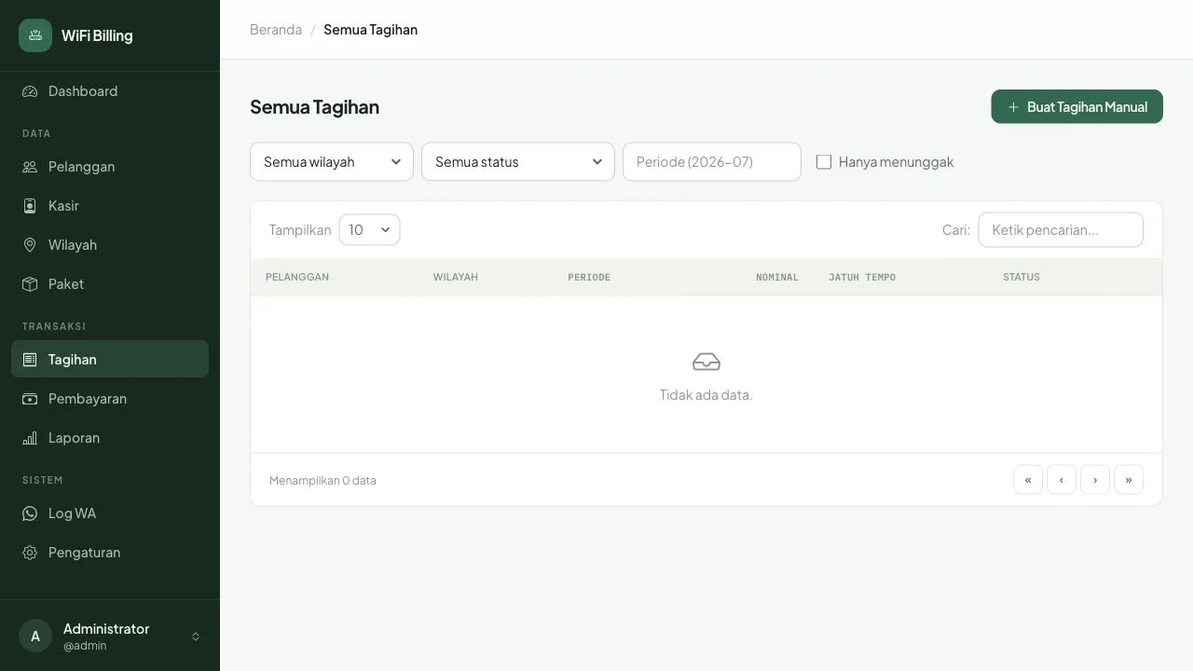Image resolution: width=1193 pixels, height=671 pixels.
Task: Go to first page of results
Action: tap(1028, 480)
